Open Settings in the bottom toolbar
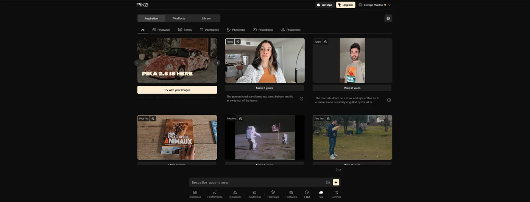 [x=336, y=194]
